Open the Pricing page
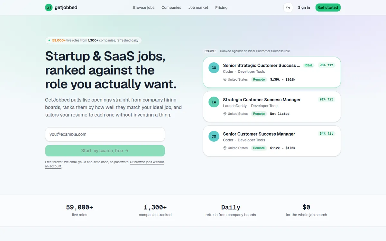Screen dimensions: 386x241 pos(221,7)
